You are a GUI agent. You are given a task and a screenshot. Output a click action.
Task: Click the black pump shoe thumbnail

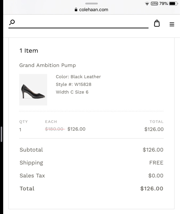tap(33, 90)
